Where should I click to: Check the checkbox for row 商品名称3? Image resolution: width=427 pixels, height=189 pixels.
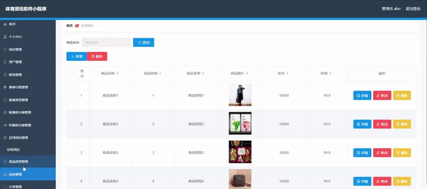coord(72,153)
